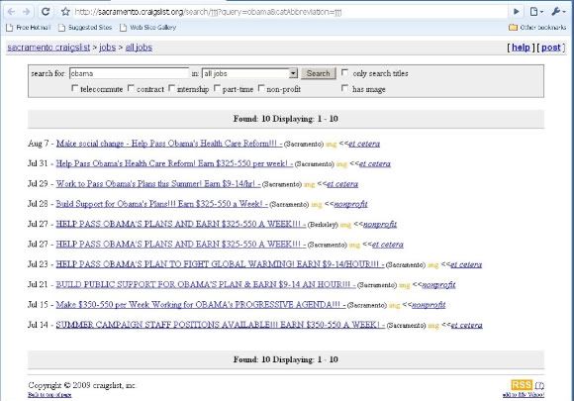Screen dimensions: 574x401
Task: Open Jul 15 PROGRESSIVE AGENDA listing
Action: click(201, 305)
